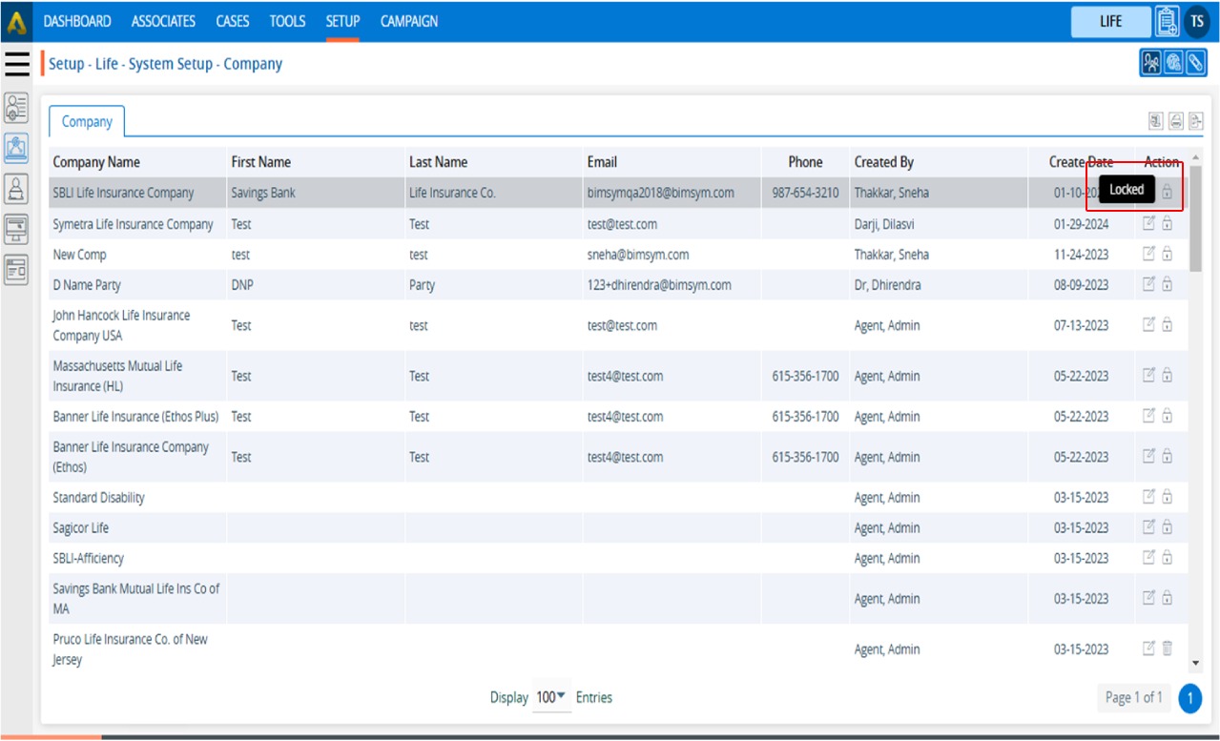Viewport: 1220px width, 741px height.
Task: Toggle the lock icon for Sagicor Life
Action: [1167, 527]
